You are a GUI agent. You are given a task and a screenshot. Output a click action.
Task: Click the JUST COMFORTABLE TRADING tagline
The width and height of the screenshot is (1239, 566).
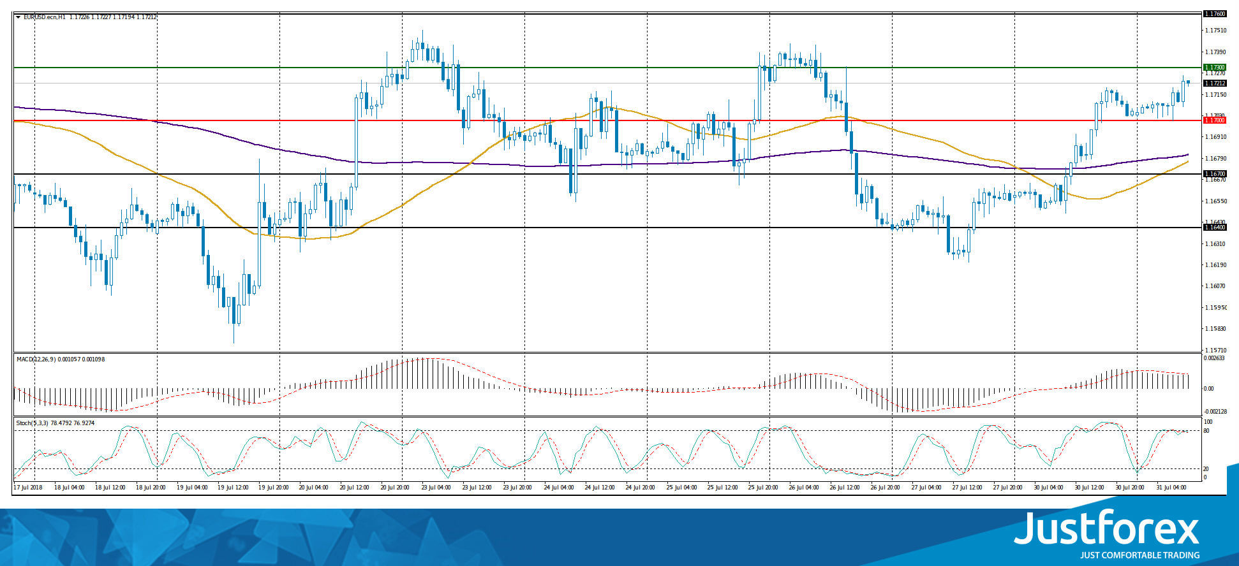pos(1139,555)
